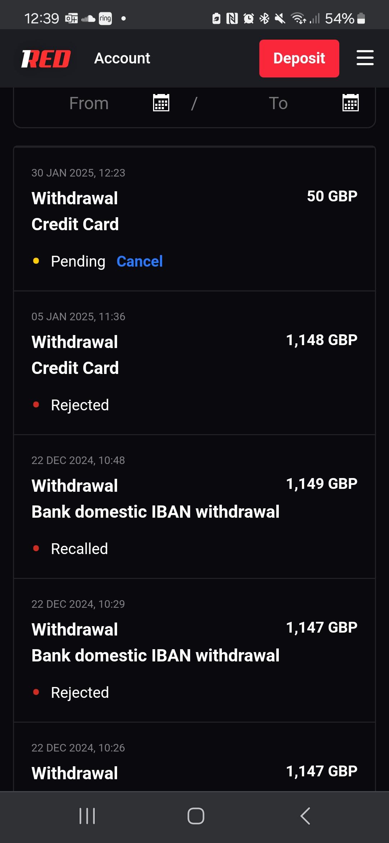Open the hamburger menu
Screen dimensions: 389x843
coord(365,58)
